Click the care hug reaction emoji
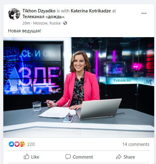 (x=22, y=144)
